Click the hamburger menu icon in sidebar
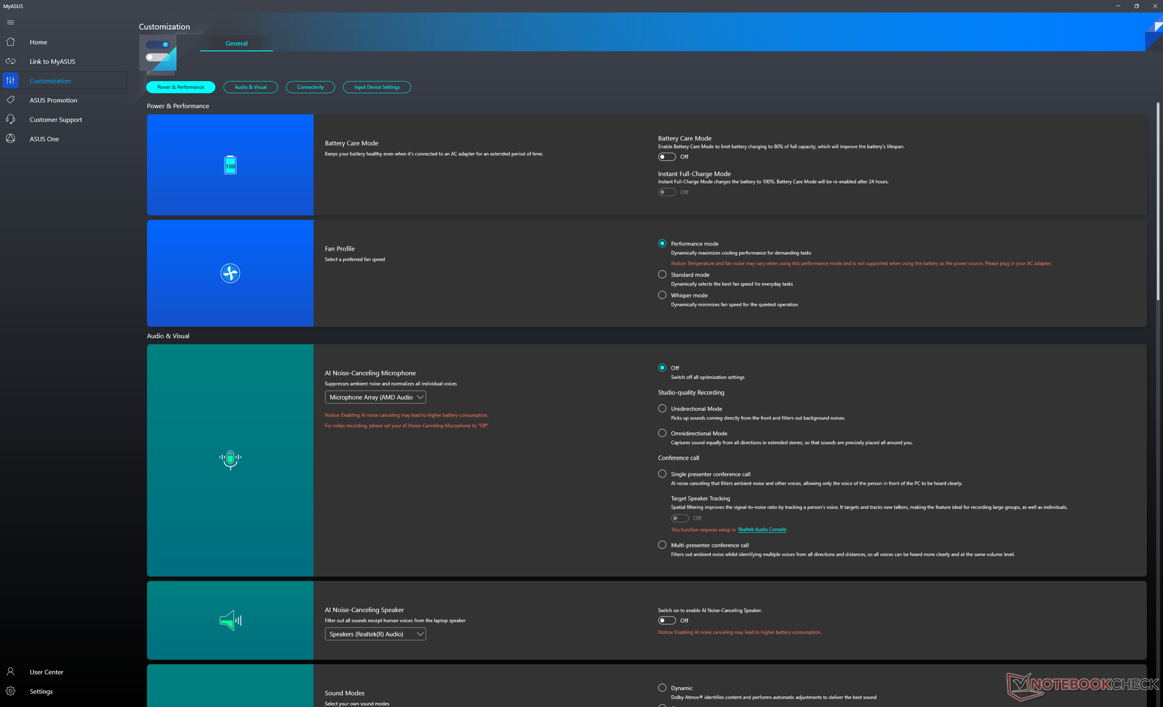This screenshot has width=1163, height=707. tap(10, 22)
